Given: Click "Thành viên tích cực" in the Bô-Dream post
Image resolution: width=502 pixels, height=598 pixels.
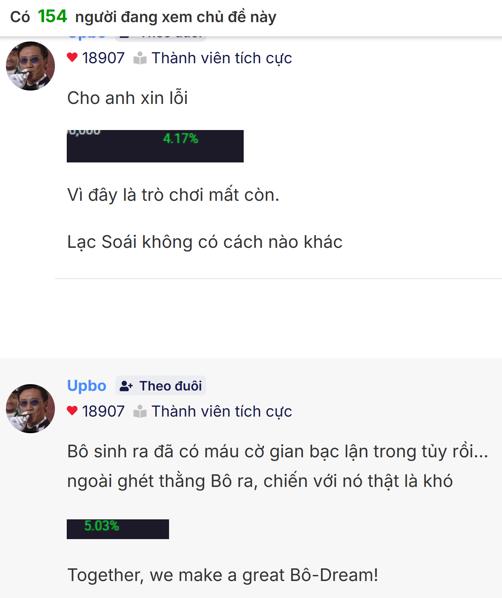Looking at the screenshot, I should 222,411.
